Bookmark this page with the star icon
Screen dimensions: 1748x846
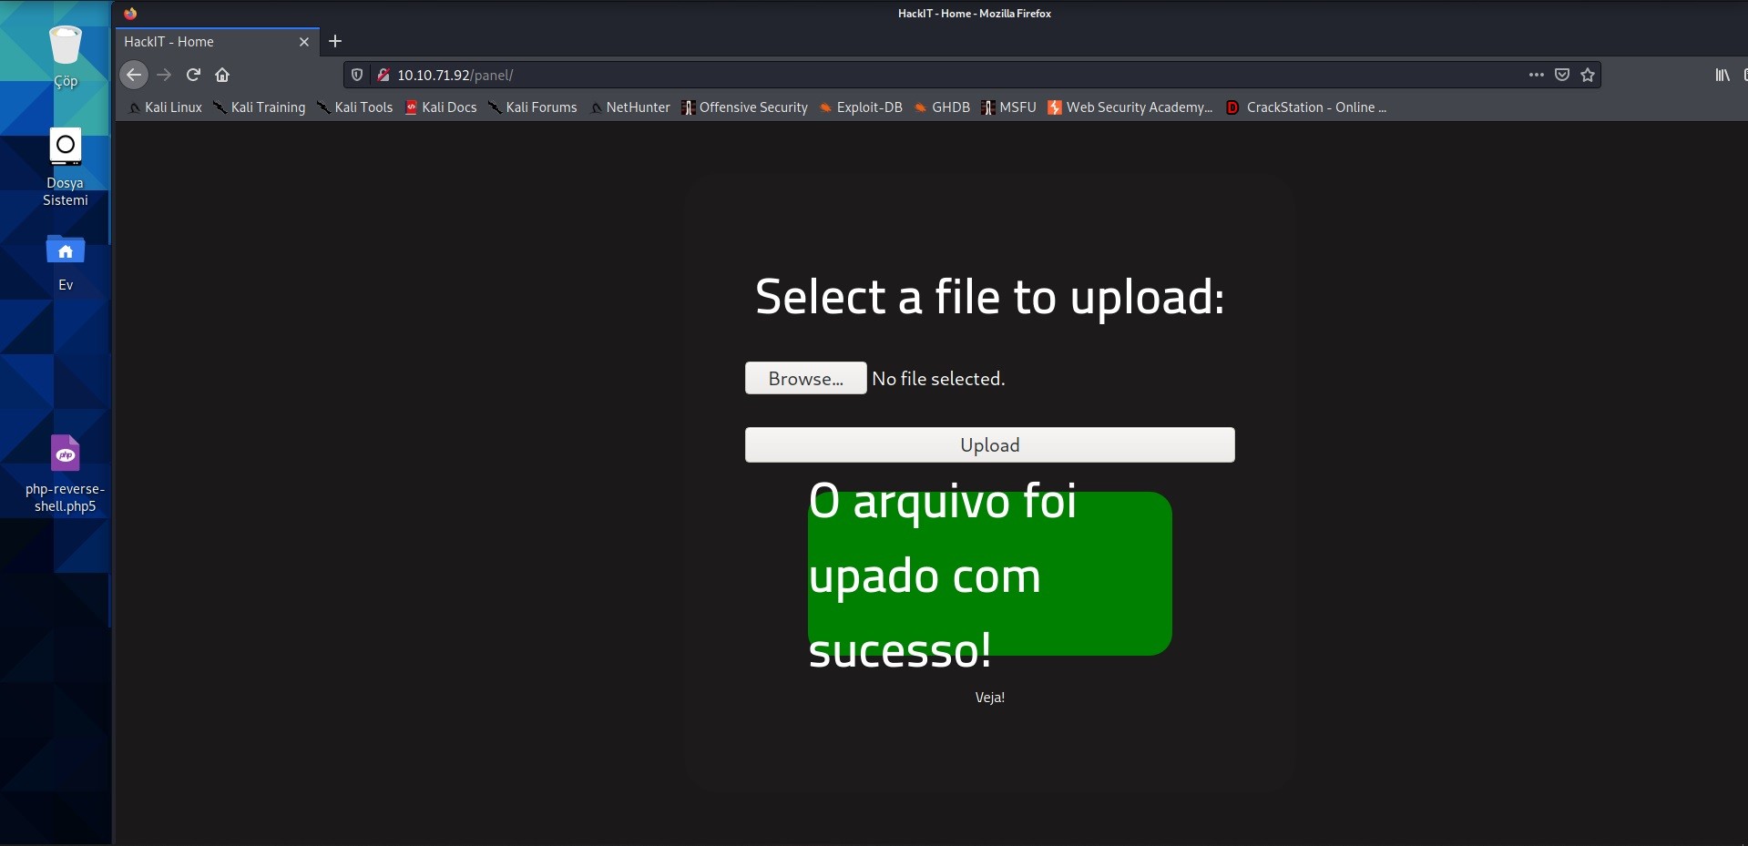pyautogui.click(x=1588, y=75)
